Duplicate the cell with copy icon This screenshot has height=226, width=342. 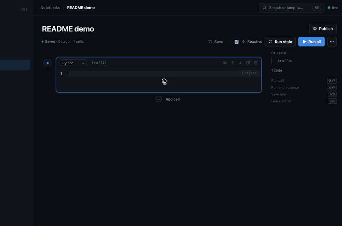click(248, 63)
